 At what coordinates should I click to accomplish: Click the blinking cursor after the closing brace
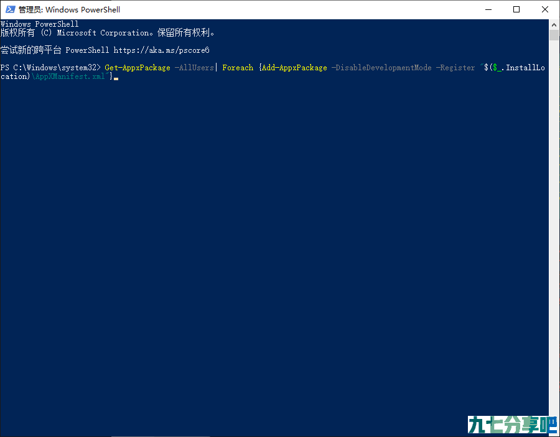[116, 79]
